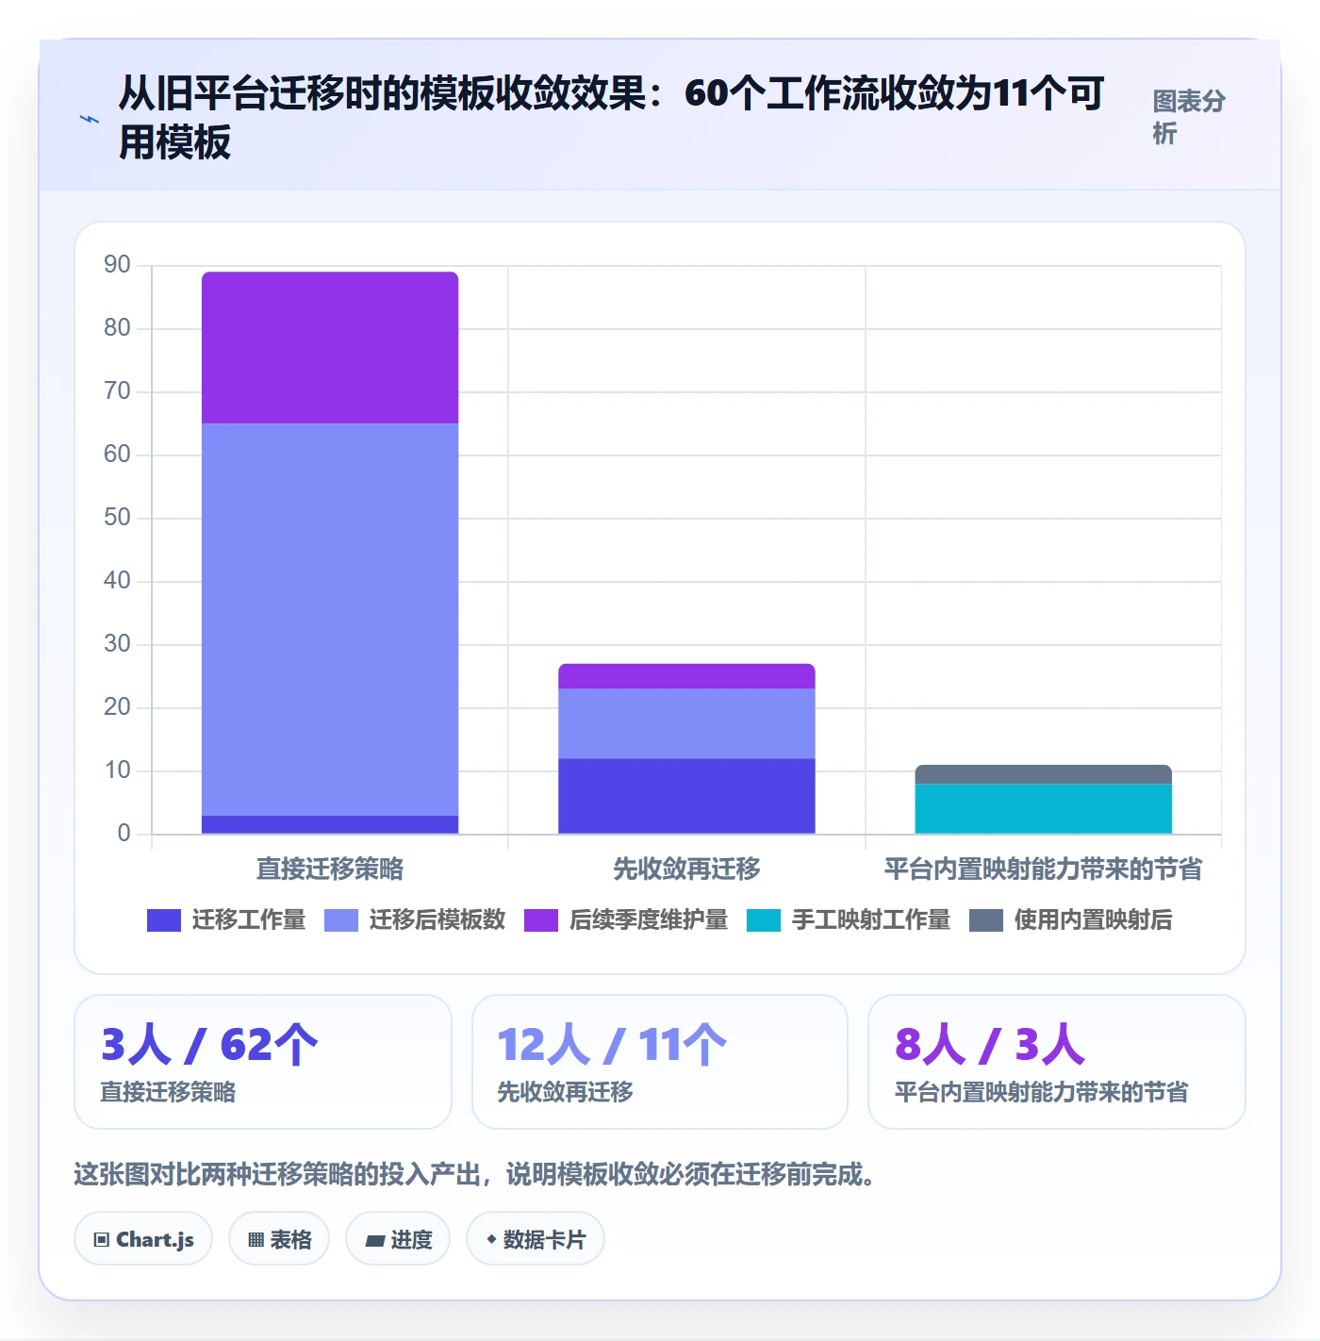Click purple segment of 先收敛再迁移 bar
The height and width of the screenshot is (1341, 1320).
[x=686, y=676]
